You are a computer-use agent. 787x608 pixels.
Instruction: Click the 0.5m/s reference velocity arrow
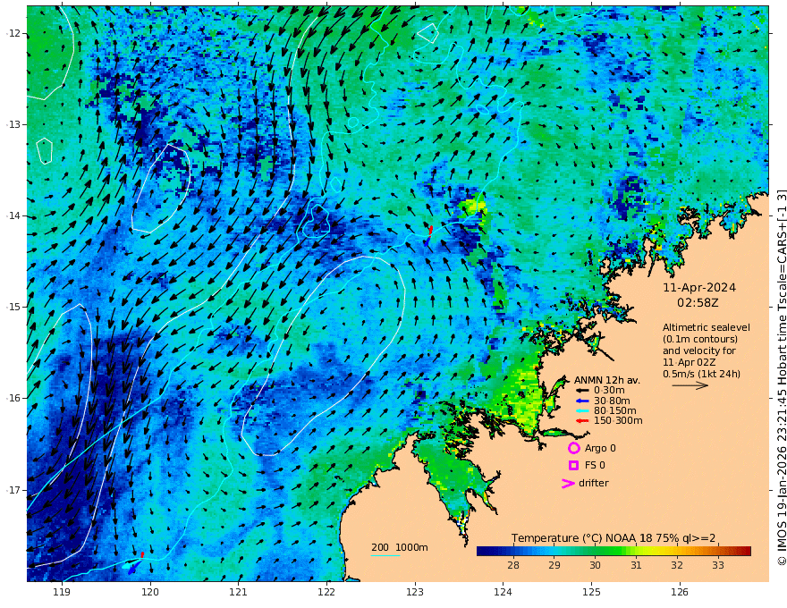(690, 385)
